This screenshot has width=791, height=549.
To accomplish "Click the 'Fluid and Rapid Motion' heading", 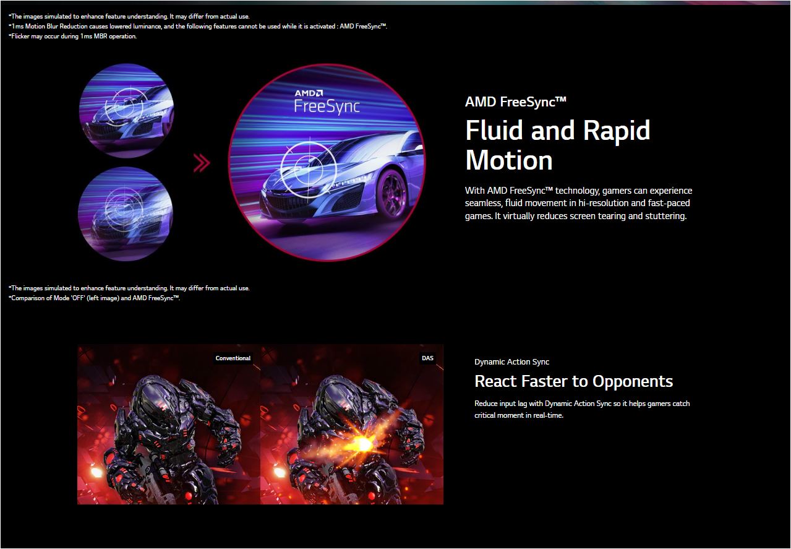I will click(558, 145).
